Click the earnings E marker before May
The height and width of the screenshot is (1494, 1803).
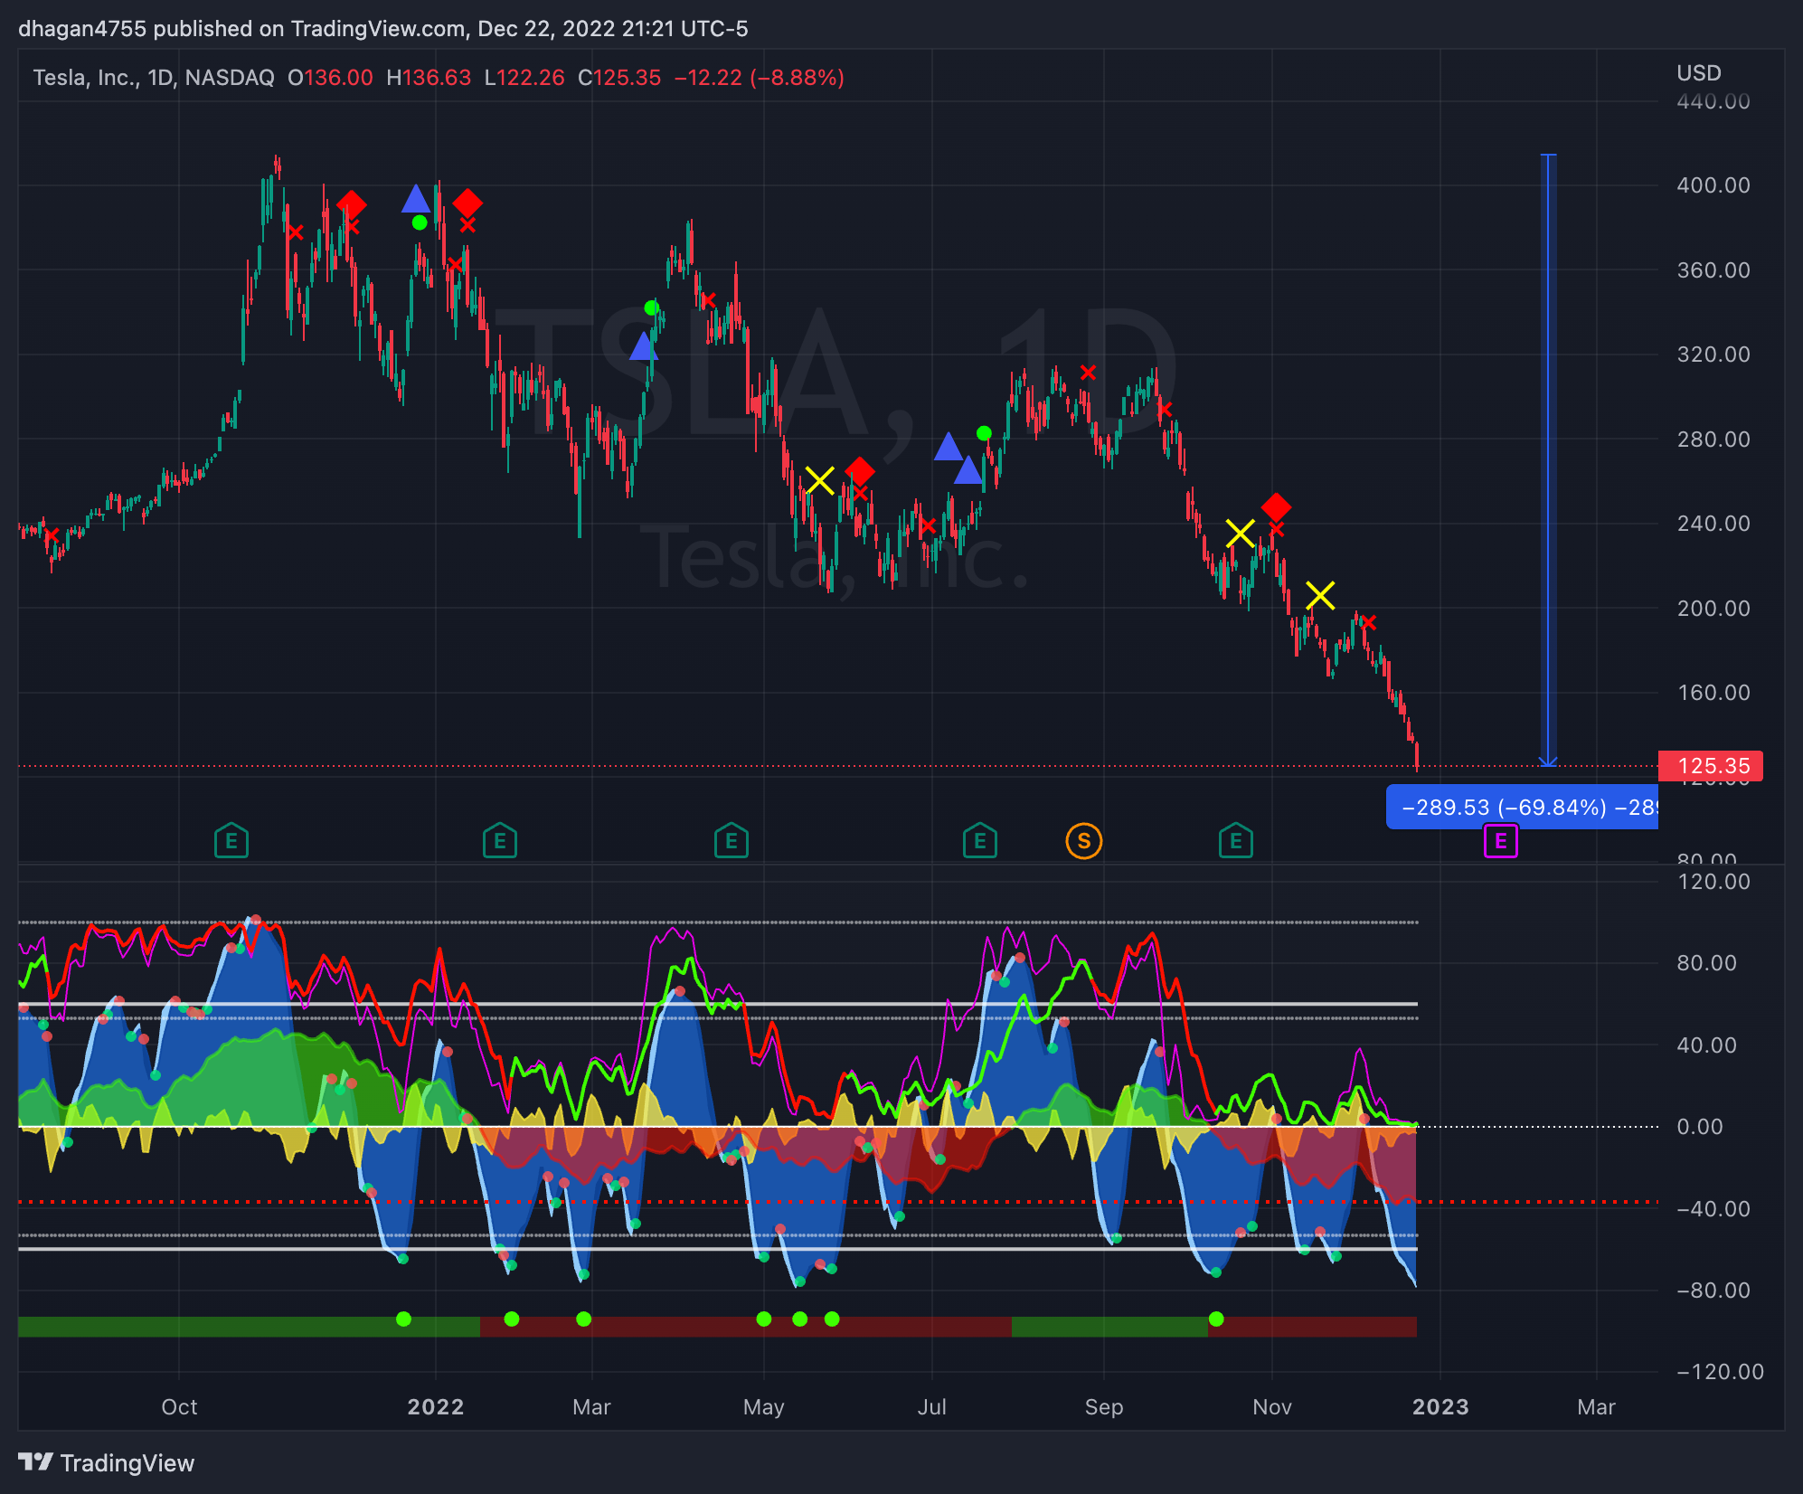pyautogui.click(x=732, y=841)
